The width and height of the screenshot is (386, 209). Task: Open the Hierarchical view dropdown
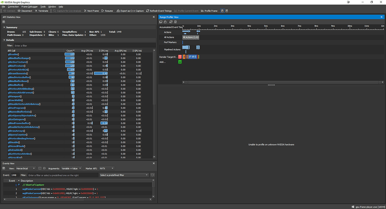pyautogui.click(x=26, y=168)
